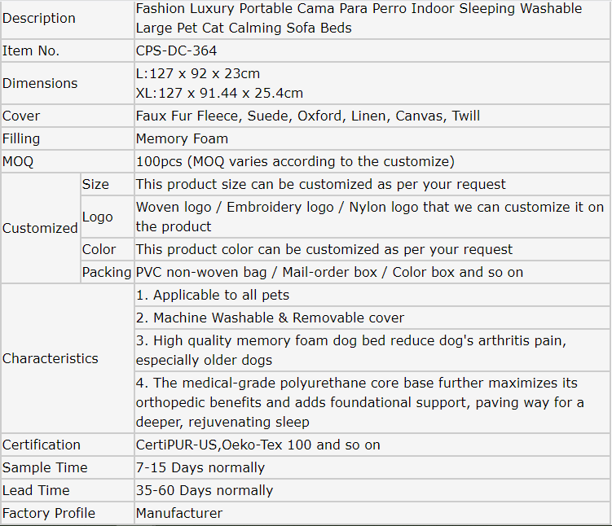Click the Machine Washable & Removable cover line
Image resolution: width=612 pixels, height=526 pixels.
270,318
